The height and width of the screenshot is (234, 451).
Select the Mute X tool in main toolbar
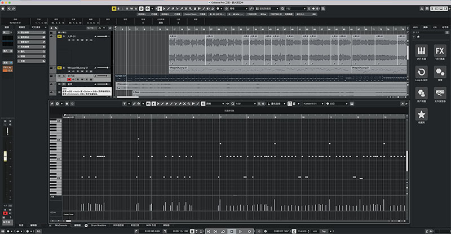click(x=186, y=8)
